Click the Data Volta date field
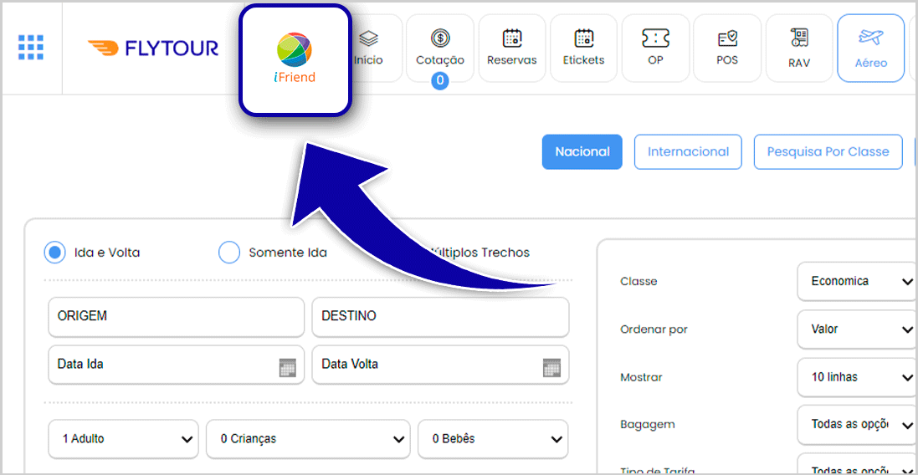 point(440,365)
